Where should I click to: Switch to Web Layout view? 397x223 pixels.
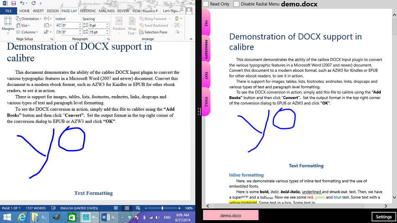point(138,208)
